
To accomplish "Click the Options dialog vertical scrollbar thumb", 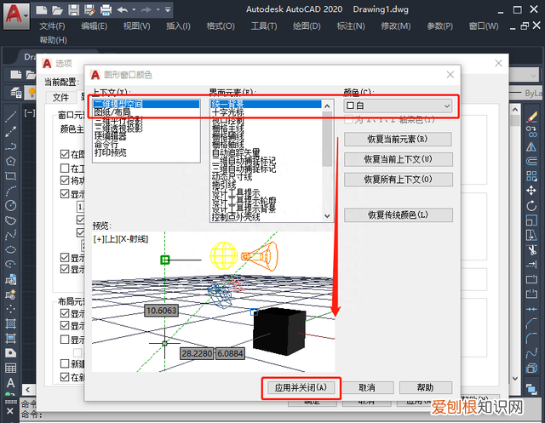I will [515, 121].
